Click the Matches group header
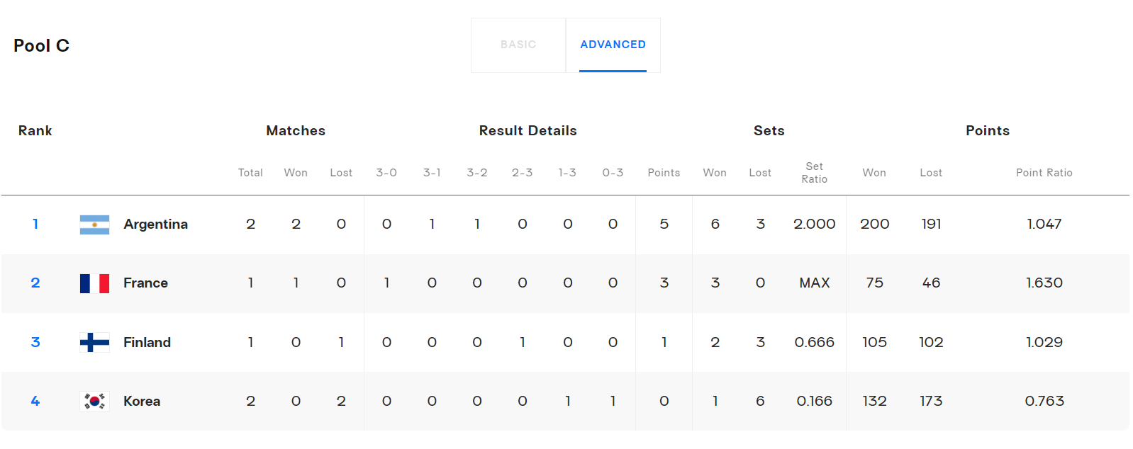 point(296,131)
